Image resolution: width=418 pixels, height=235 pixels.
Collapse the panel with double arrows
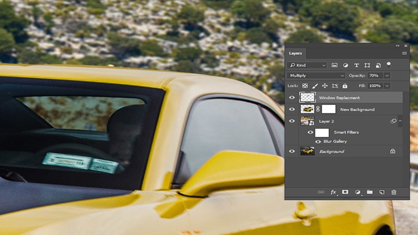398,46
